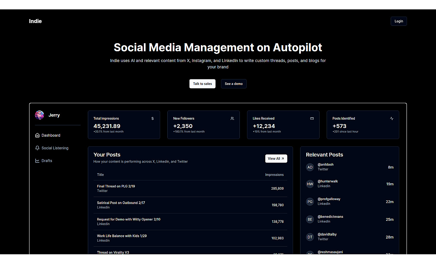Viewport: 436px width, 264px height.
Task: Click See a demo button
Action: tap(234, 84)
